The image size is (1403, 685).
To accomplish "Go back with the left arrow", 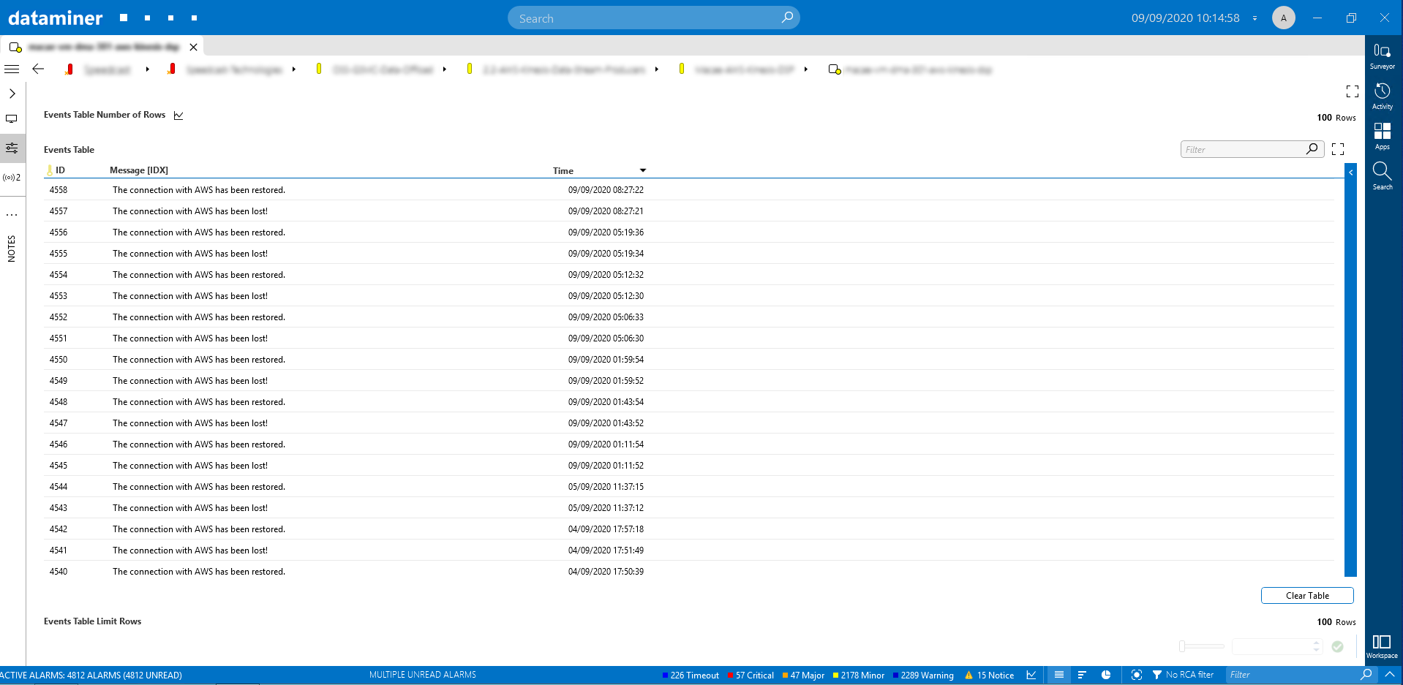I will pos(38,69).
